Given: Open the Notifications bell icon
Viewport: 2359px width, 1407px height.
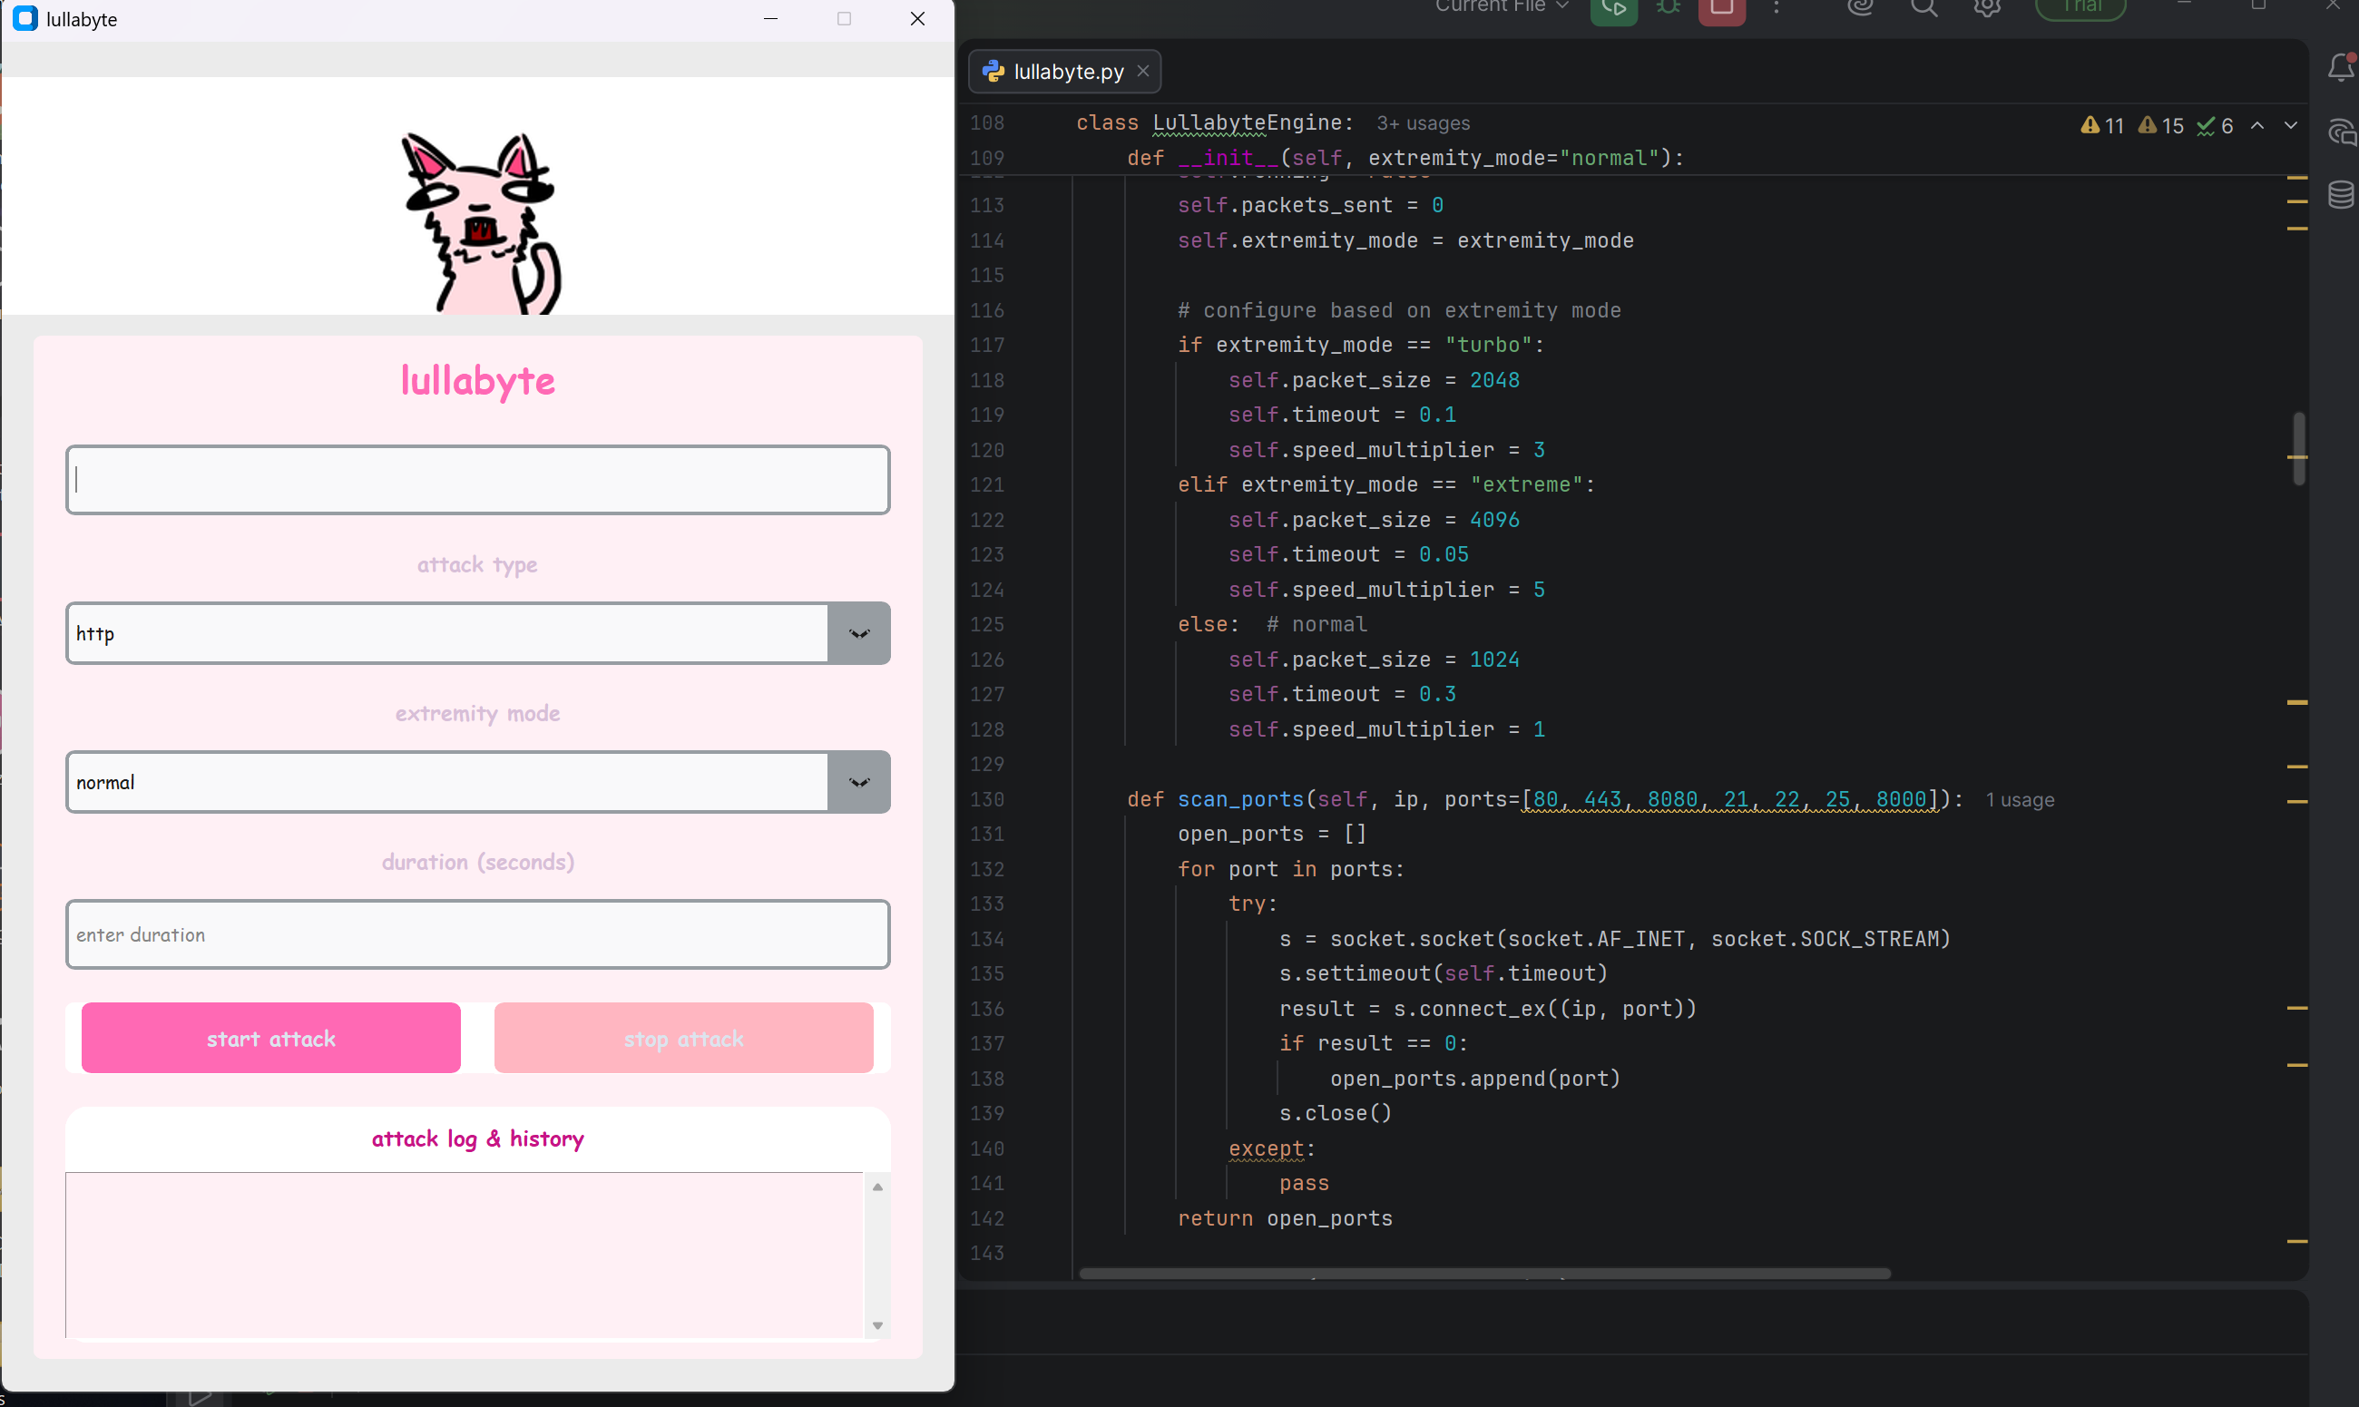Looking at the screenshot, I should point(2340,68).
